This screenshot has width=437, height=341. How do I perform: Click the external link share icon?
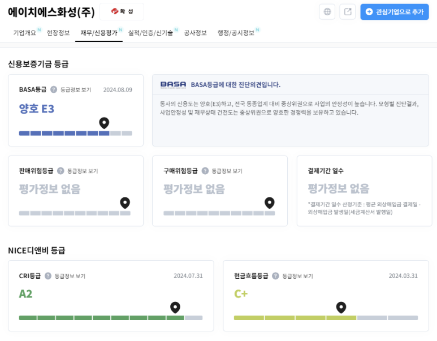[348, 12]
